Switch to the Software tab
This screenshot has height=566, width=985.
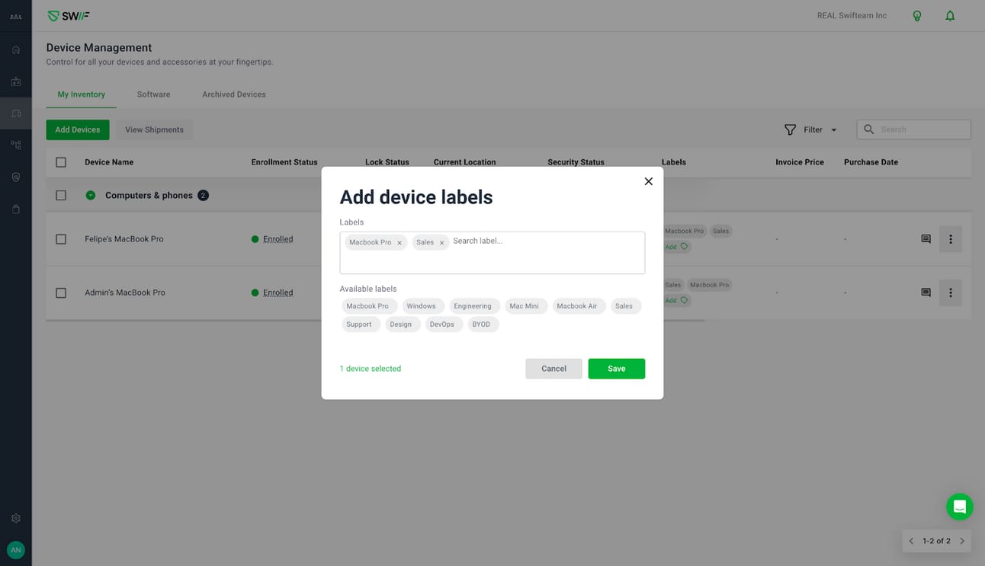pos(153,94)
